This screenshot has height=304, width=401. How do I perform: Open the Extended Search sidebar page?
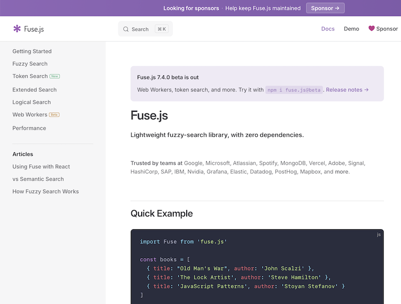[34, 90]
